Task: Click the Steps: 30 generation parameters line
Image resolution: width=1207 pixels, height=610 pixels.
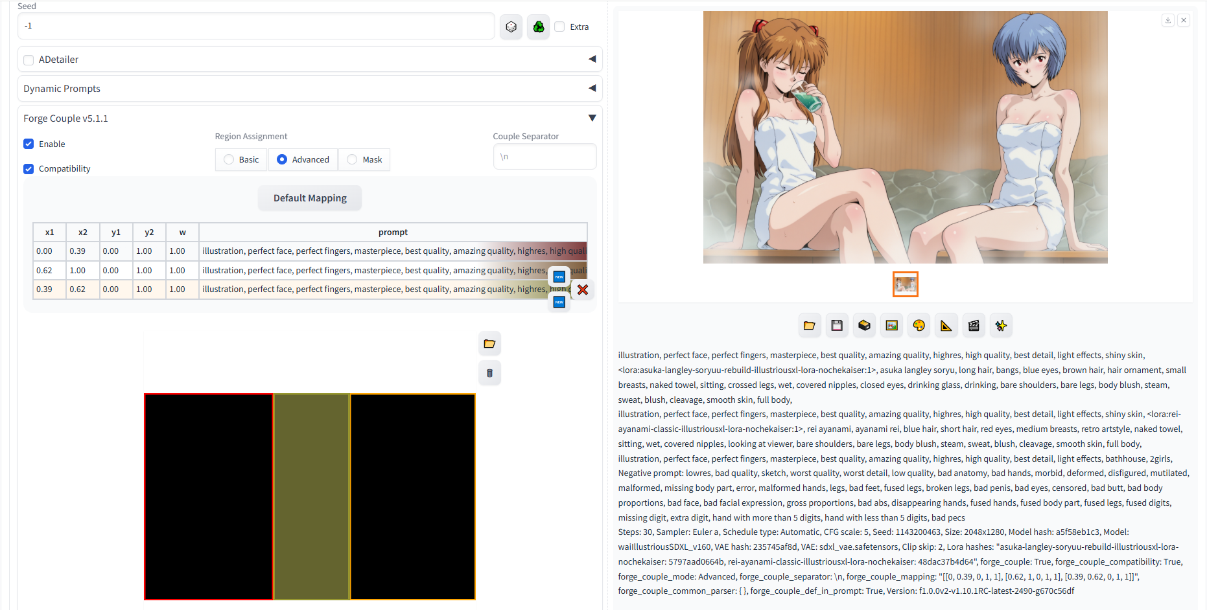Action: click(x=874, y=532)
